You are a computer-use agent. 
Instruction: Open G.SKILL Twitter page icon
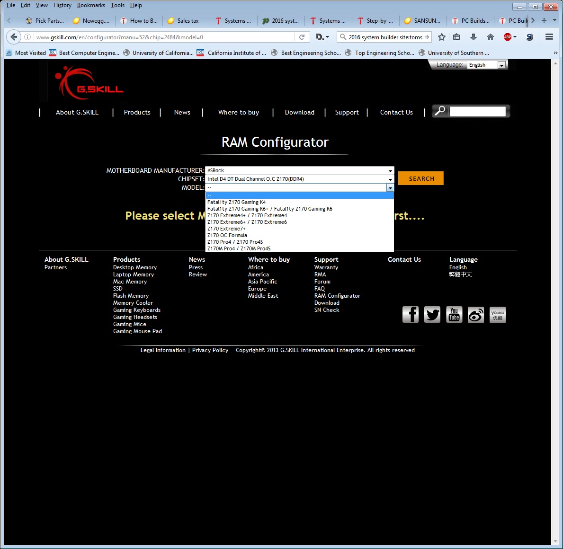point(432,315)
